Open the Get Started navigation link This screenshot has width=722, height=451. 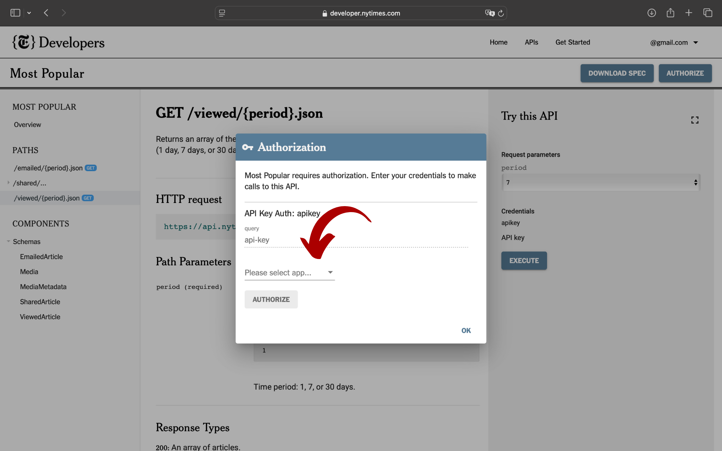click(573, 42)
